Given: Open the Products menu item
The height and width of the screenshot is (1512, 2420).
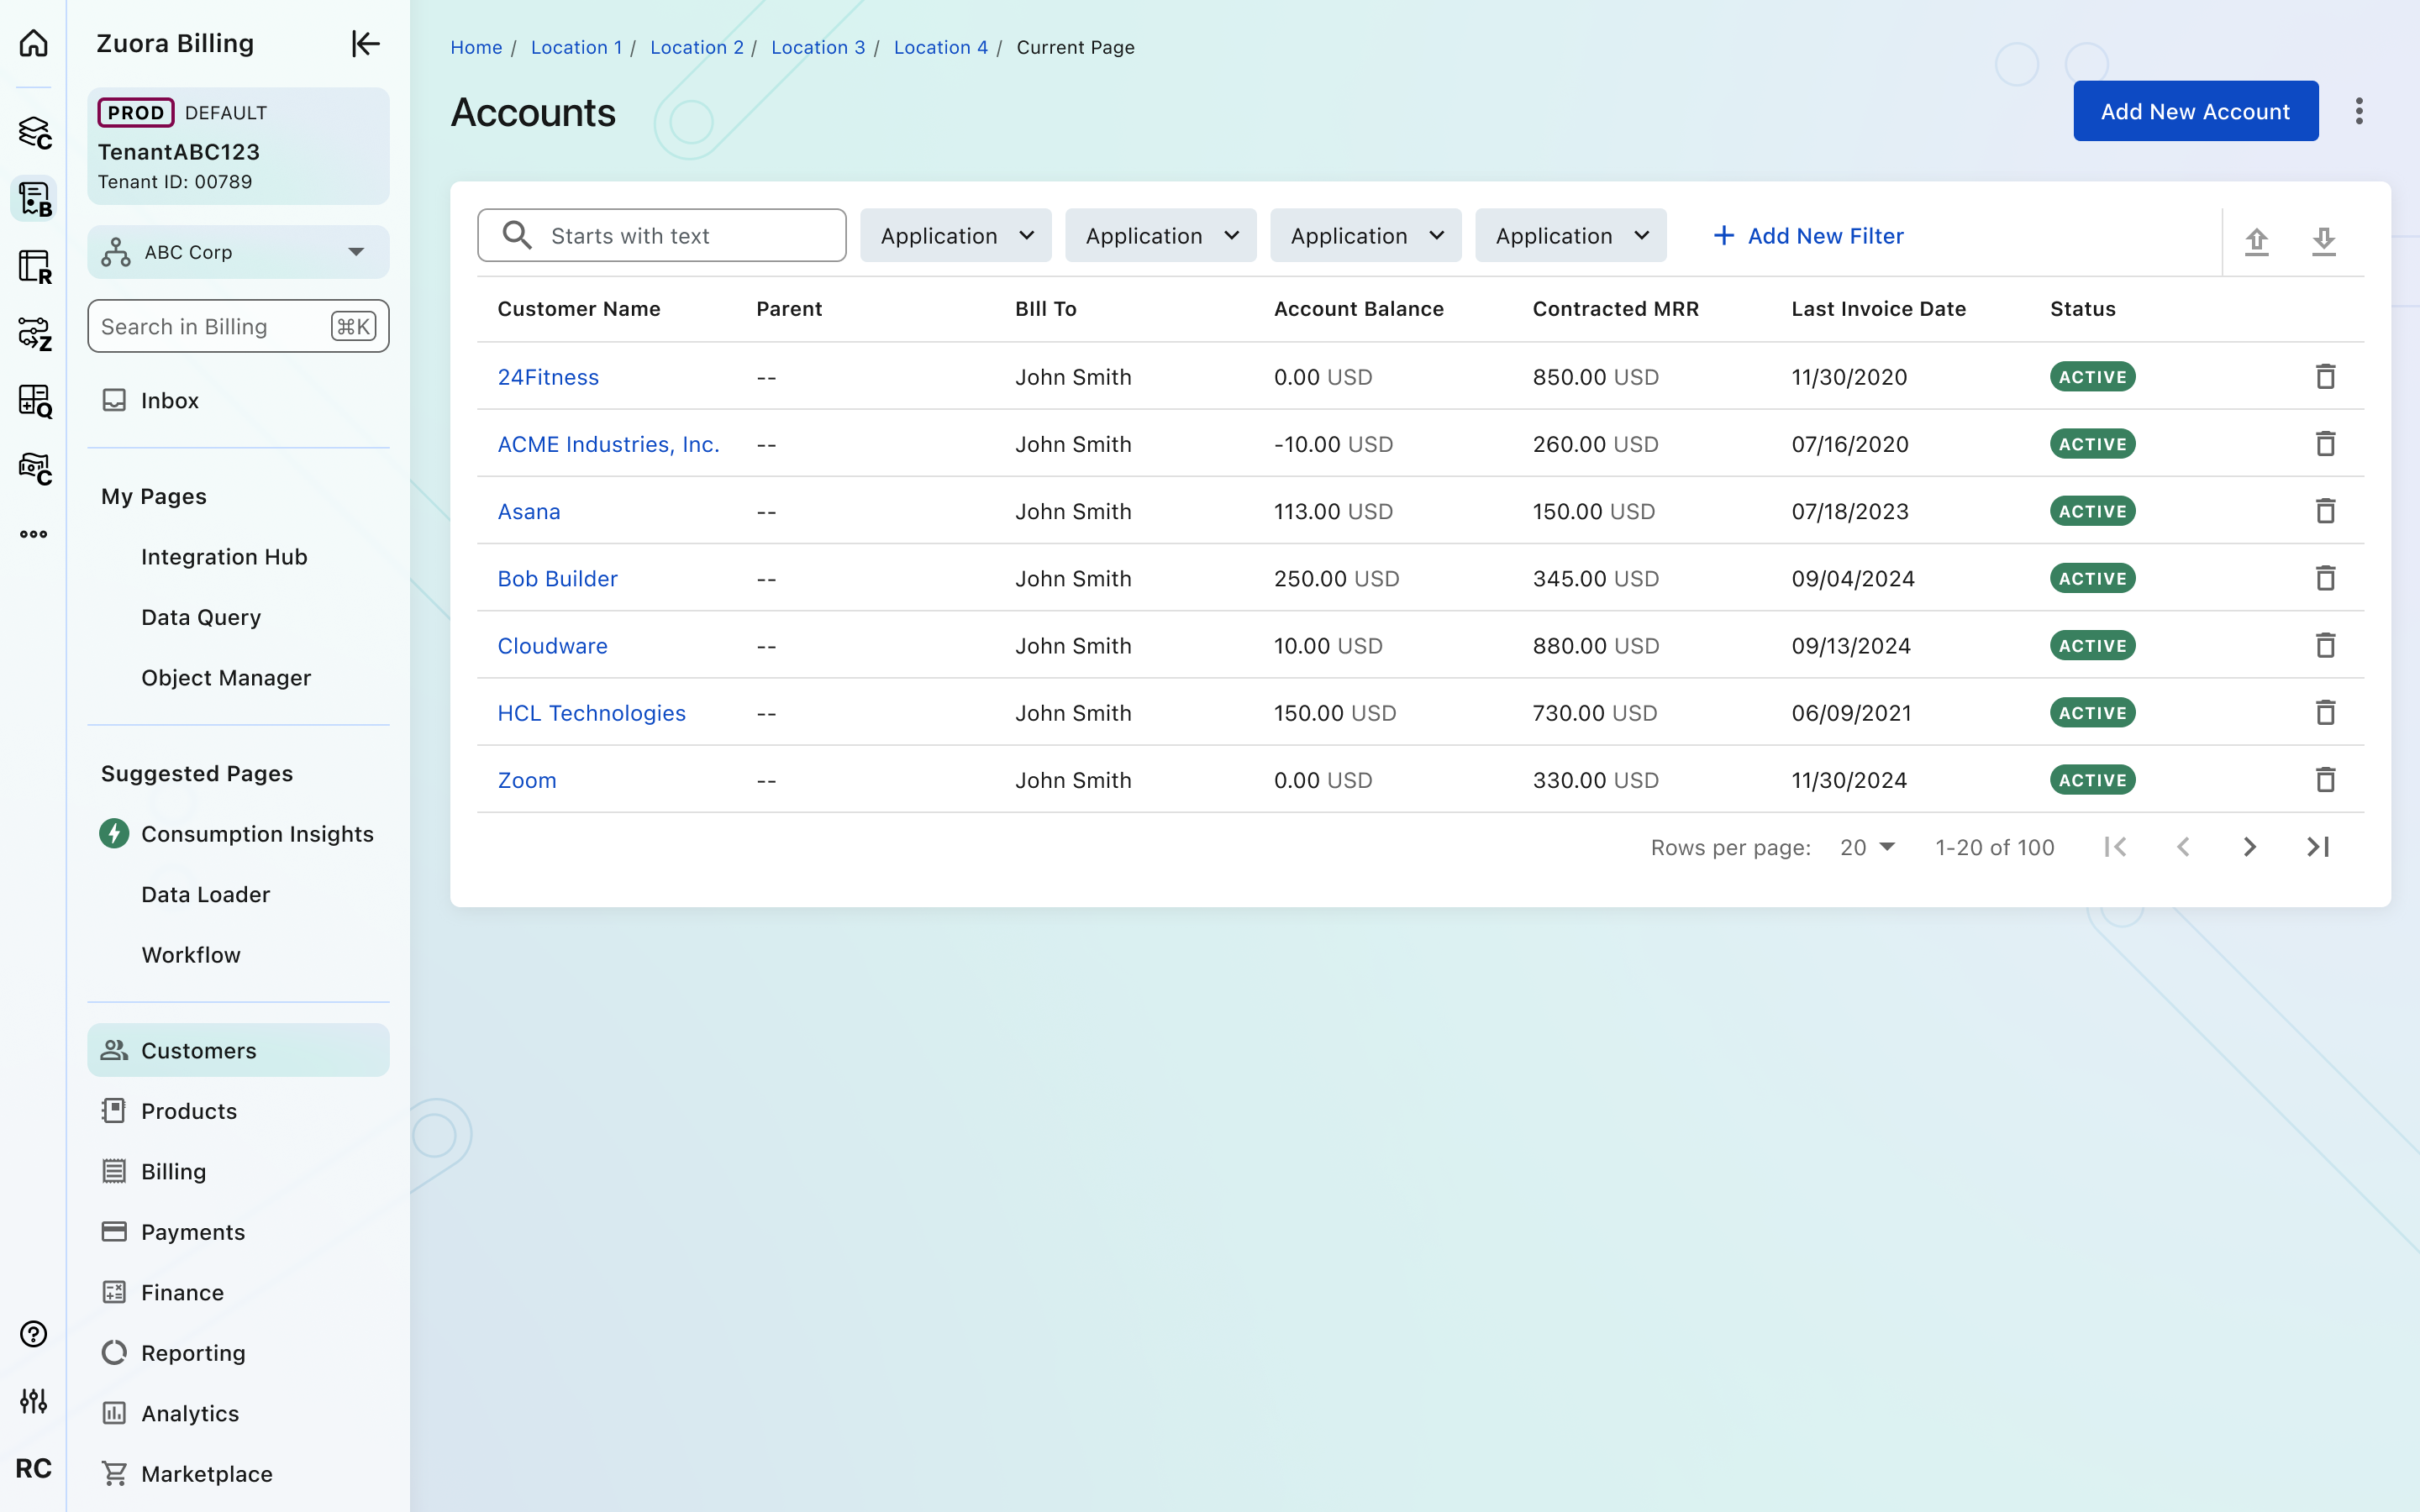Looking at the screenshot, I should (189, 1111).
